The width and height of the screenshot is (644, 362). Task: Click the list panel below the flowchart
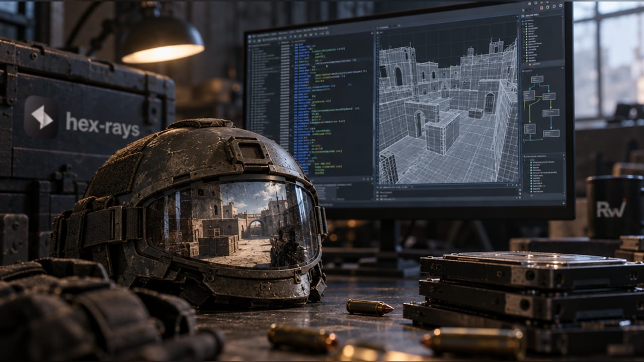tap(543, 174)
